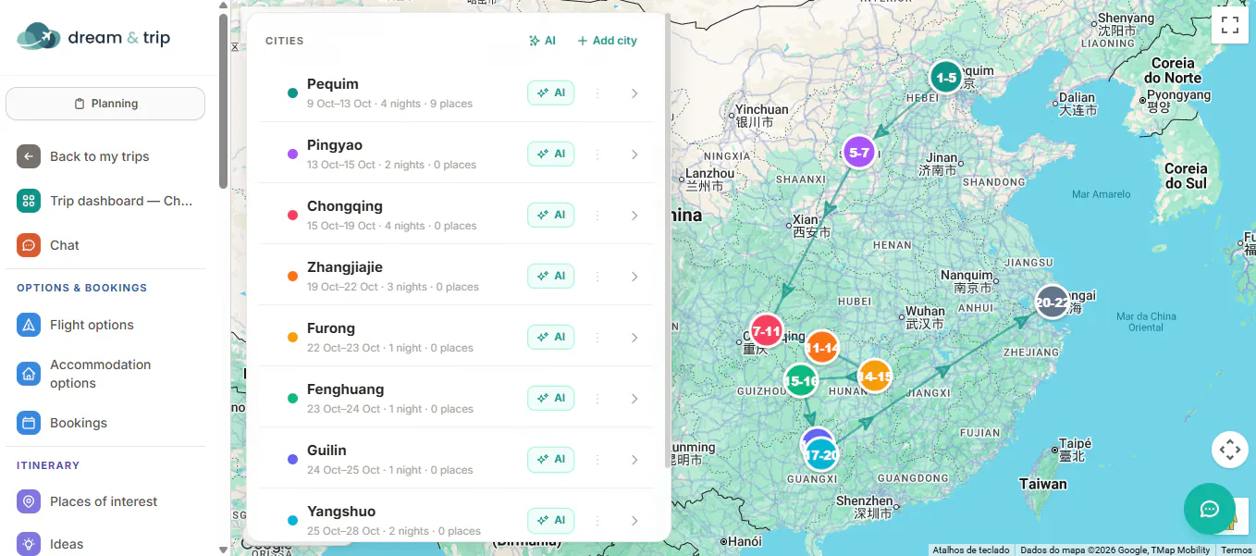Image resolution: width=1256 pixels, height=556 pixels.
Task: Select the Zhangjiajie city name
Action: tap(345, 267)
